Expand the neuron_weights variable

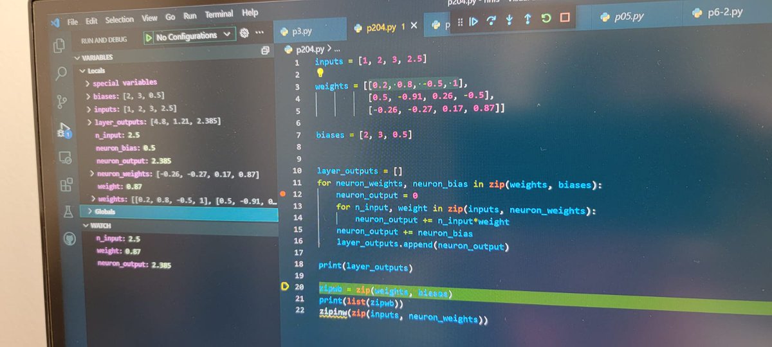tap(92, 173)
